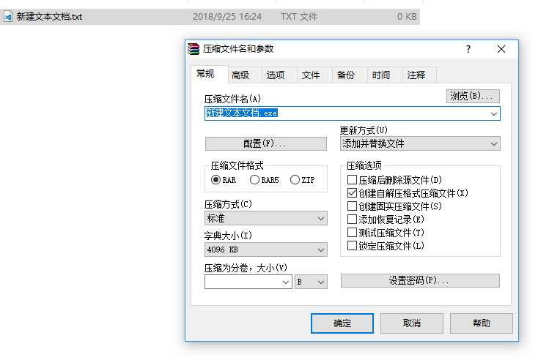Click the ? help icon in title bar
Screen dimensions: 549x360
(468, 50)
